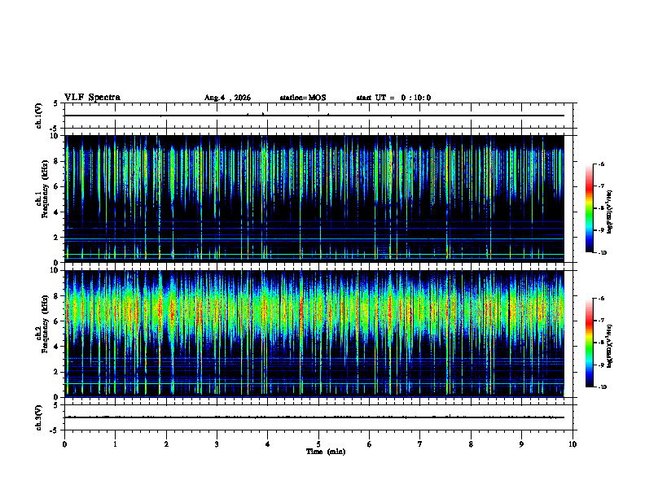Click the time axis tick label "4"

coord(268,444)
